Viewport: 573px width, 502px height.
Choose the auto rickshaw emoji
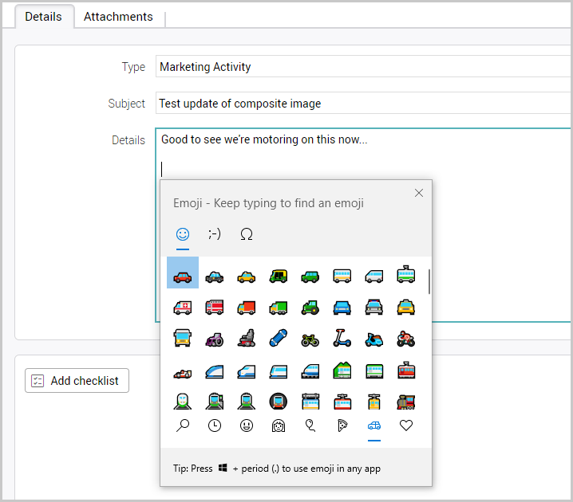click(x=279, y=276)
